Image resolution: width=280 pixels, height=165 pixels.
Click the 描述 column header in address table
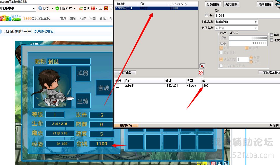[128, 81]
